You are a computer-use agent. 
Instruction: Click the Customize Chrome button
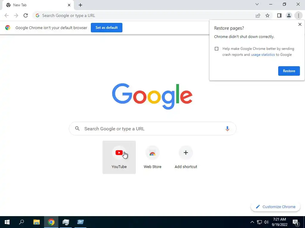(x=276, y=207)
